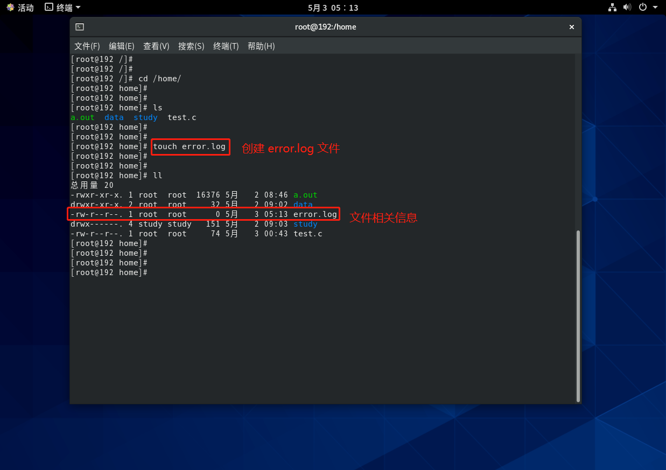Open the 文件(F) menu

click(87, 46)
